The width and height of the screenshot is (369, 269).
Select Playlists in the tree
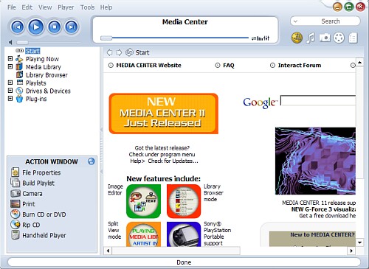point(36,83)
